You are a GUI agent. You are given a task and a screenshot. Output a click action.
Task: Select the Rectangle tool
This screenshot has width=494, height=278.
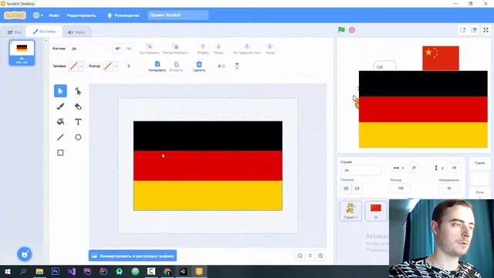pos(60,153)
